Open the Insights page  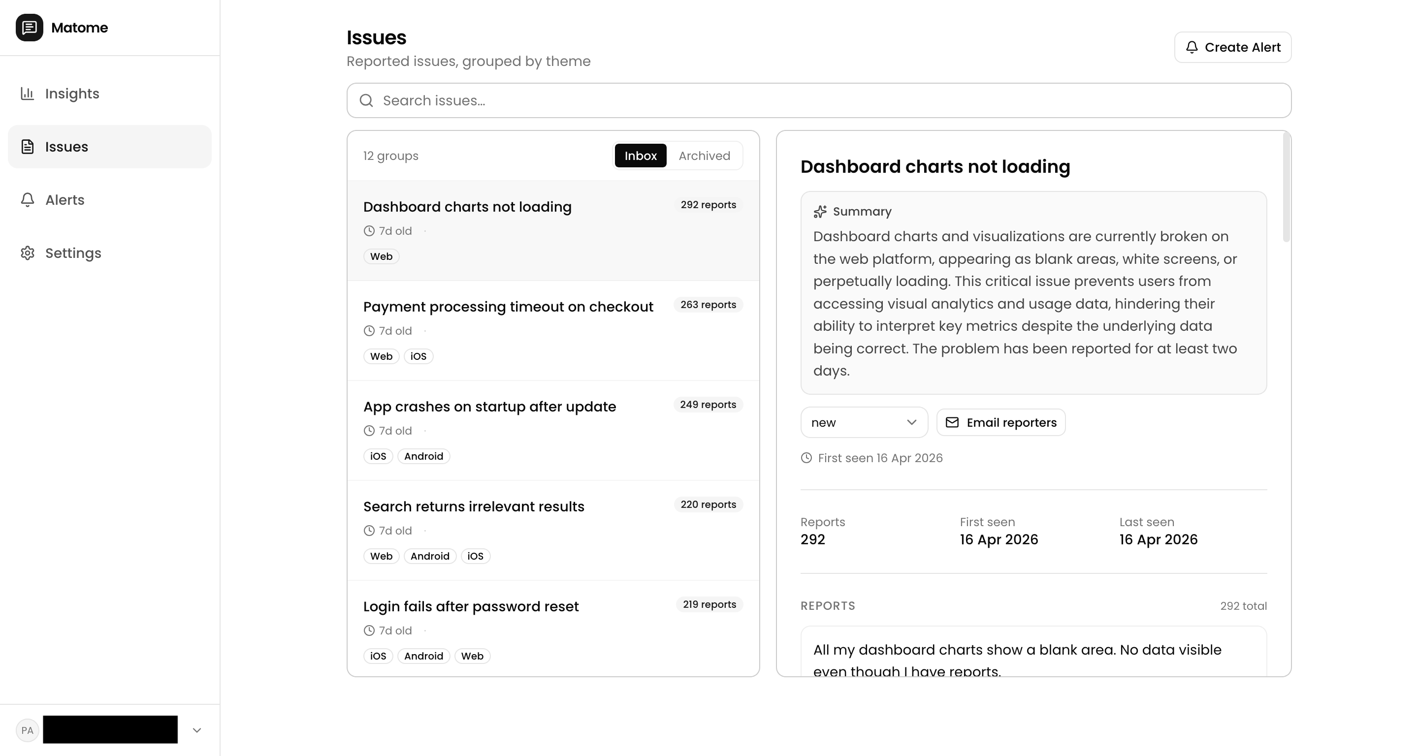click(109, 94)
